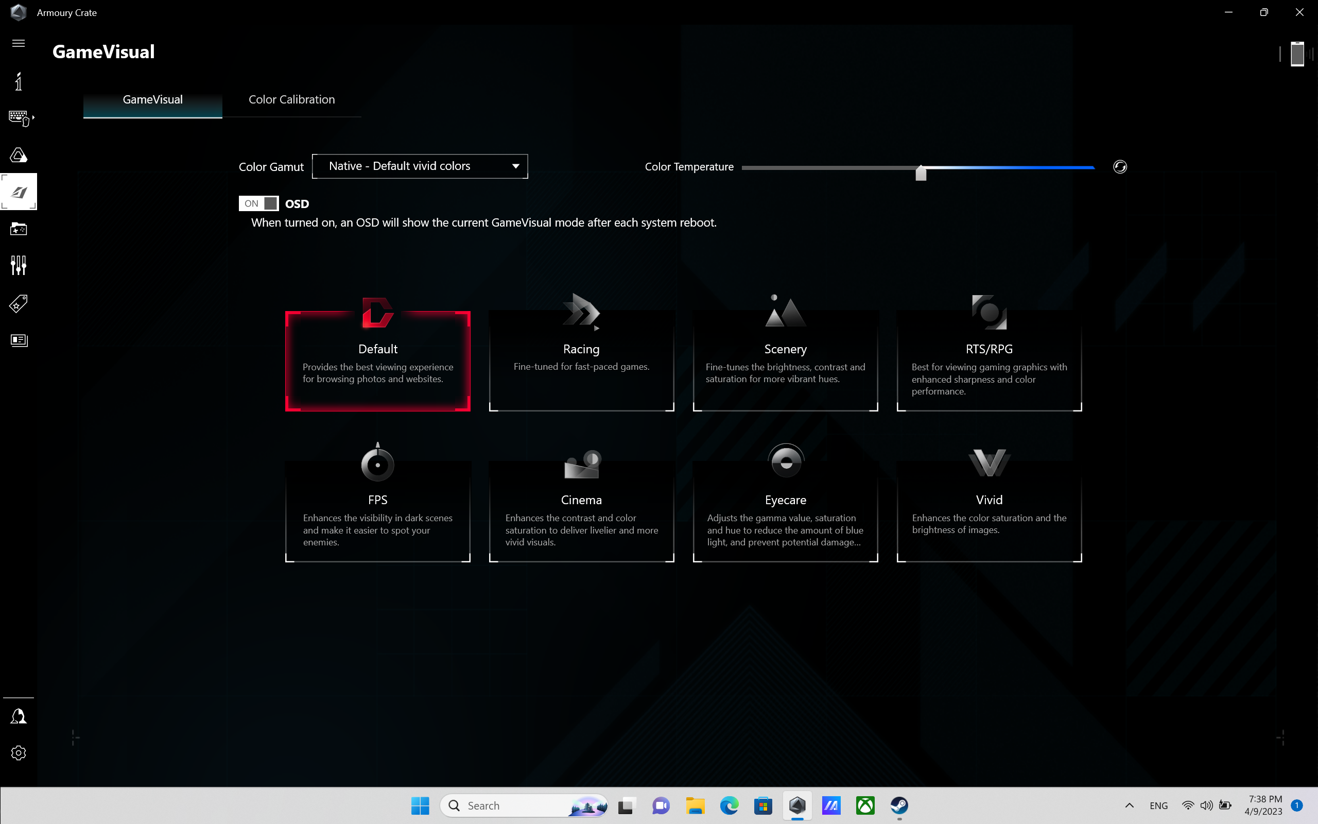Select the Default mode card
Screen dimensions: 1318x824
[x=377, y=361]
